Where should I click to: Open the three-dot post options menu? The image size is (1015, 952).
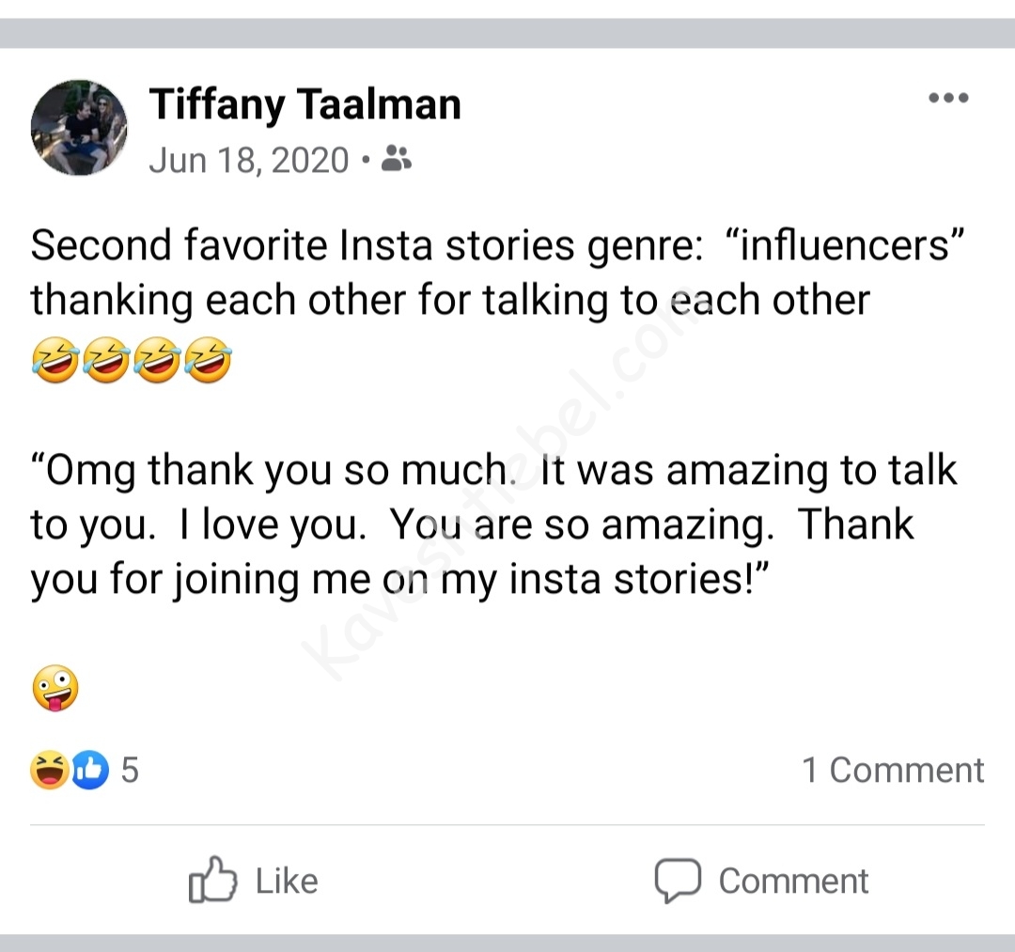point(947,98)
